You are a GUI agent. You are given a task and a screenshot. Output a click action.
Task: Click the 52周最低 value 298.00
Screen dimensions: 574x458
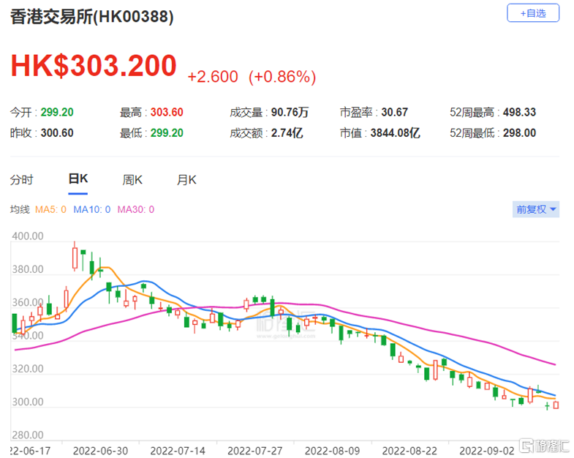coord(519,132)
